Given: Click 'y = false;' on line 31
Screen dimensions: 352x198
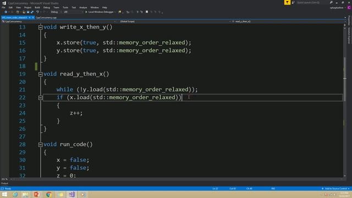Looking at the screenshot, I should click(x=73, y=168).
